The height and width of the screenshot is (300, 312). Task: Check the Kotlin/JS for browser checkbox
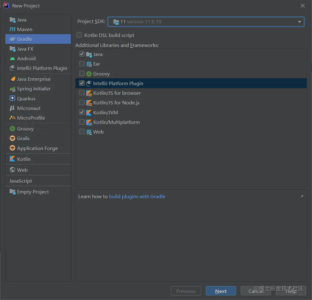point(82,93)
